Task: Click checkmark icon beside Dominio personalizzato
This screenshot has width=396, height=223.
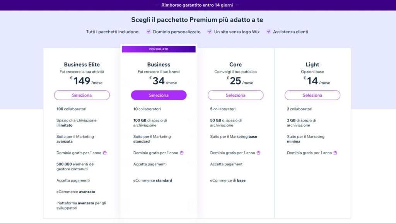Action: [x=148, y=32]
